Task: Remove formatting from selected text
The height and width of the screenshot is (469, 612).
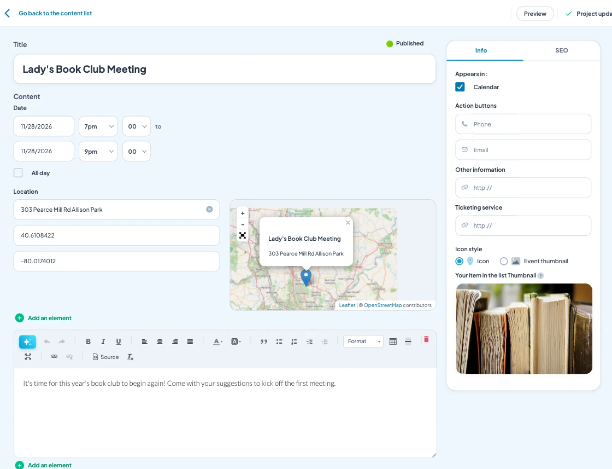Action: pos(131,357)
